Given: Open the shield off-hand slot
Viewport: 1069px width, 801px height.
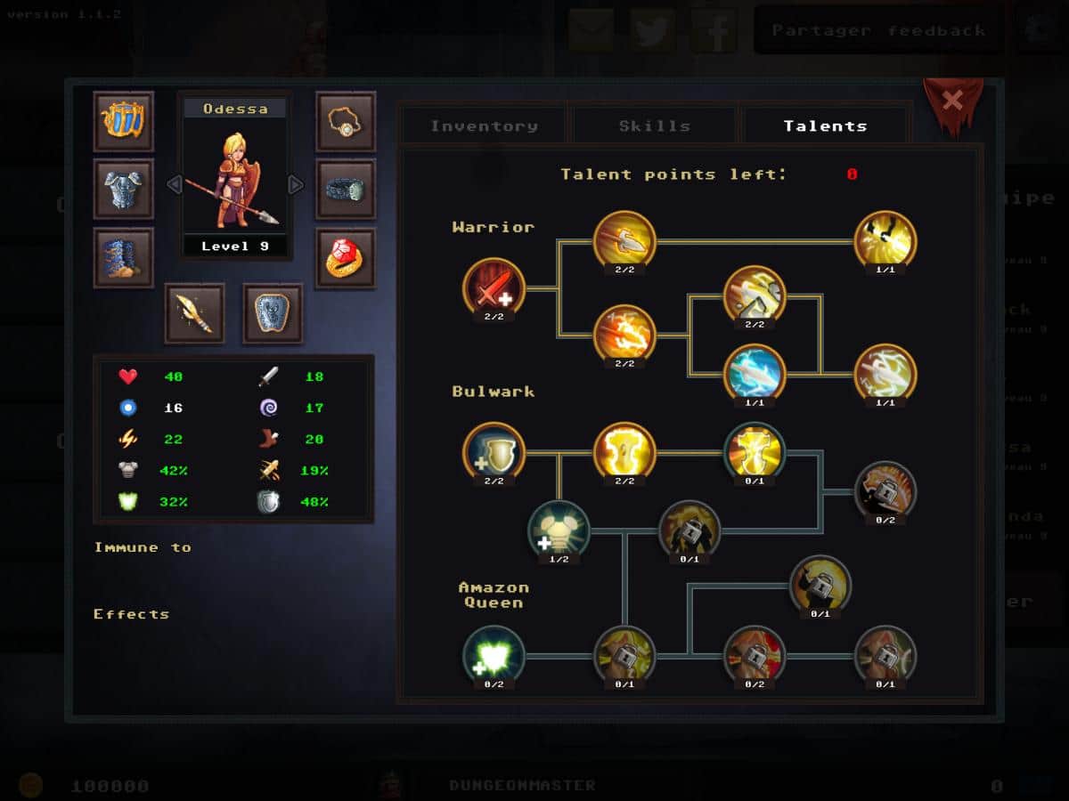Looking at the screenshot, I should pos(273,313).
